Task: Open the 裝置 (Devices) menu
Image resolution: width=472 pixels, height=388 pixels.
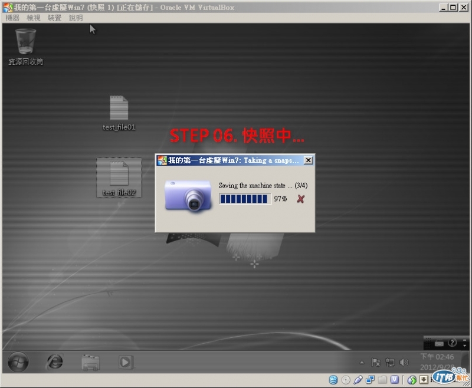Action: (x=54, y=18)
